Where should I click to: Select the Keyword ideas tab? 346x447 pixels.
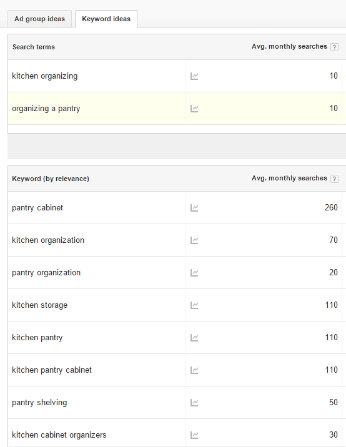[106, 19]
